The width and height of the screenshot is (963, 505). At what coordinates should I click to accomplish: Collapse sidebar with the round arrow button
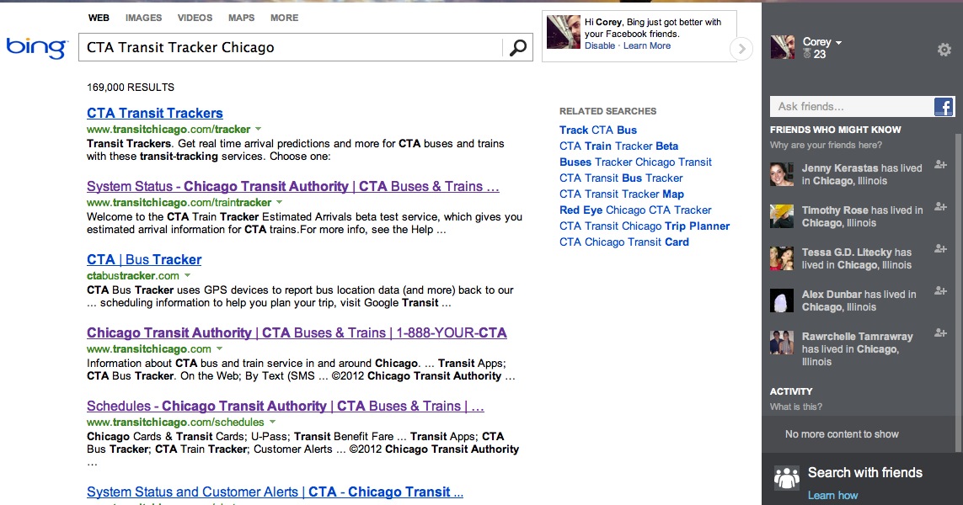(741, 49)
